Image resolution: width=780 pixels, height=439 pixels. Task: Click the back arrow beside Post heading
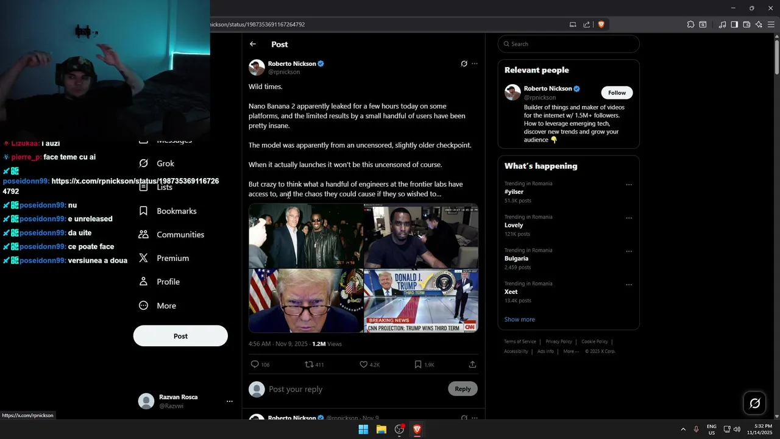point(253,44)
